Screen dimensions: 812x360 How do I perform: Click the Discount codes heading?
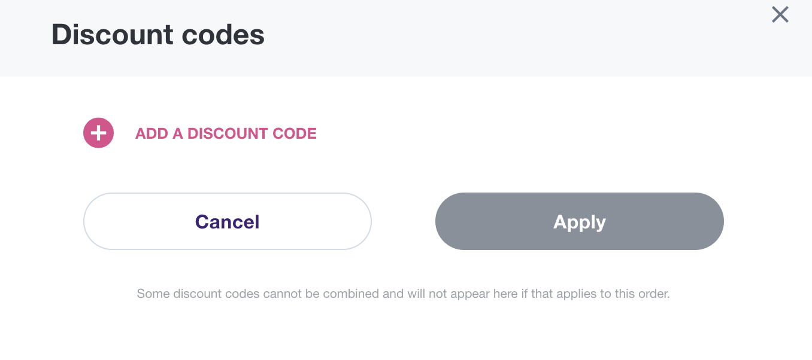point(158,35)
